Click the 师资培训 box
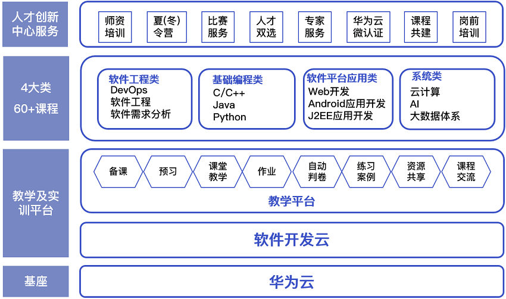 click(x=115, y=27)
